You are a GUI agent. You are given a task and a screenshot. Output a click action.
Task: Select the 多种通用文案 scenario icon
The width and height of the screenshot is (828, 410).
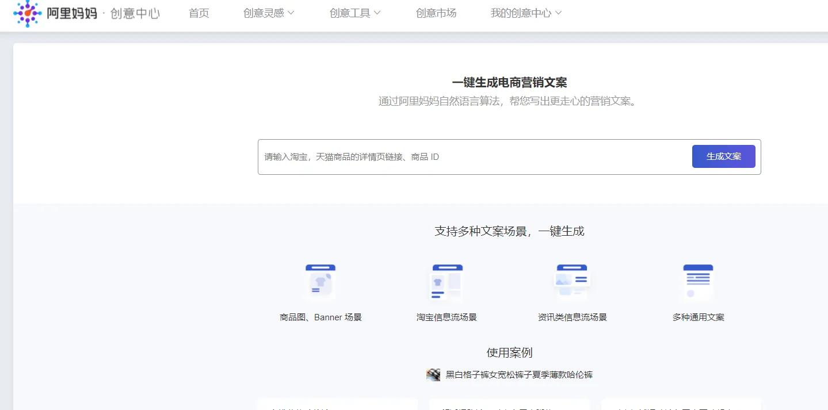point(697,282)
